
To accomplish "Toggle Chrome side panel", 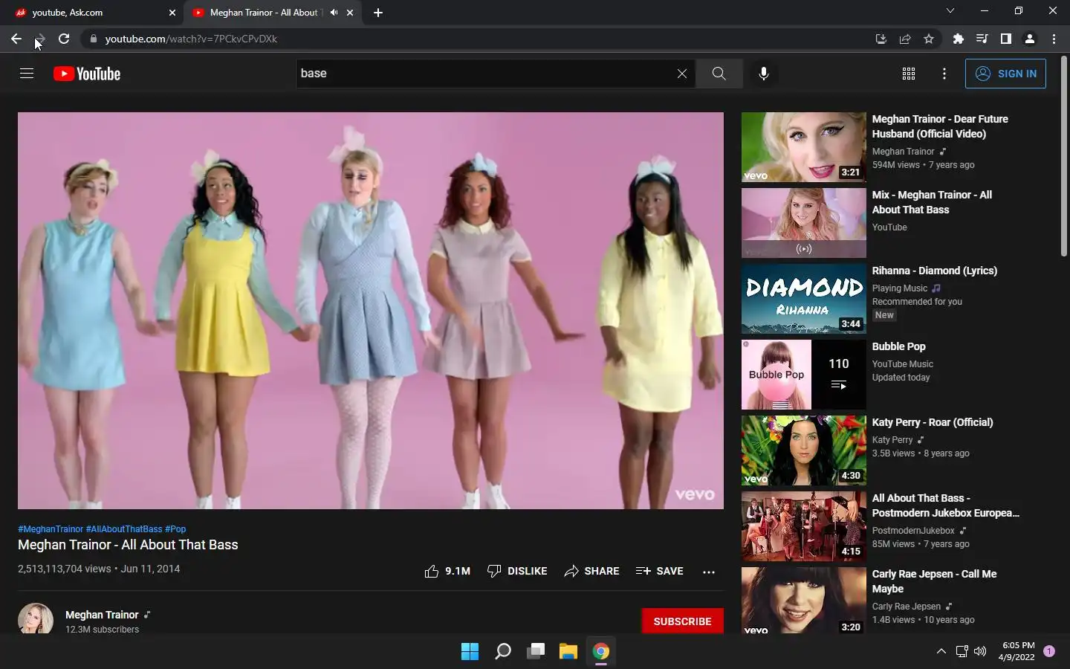I will (x=1005, y=39).
